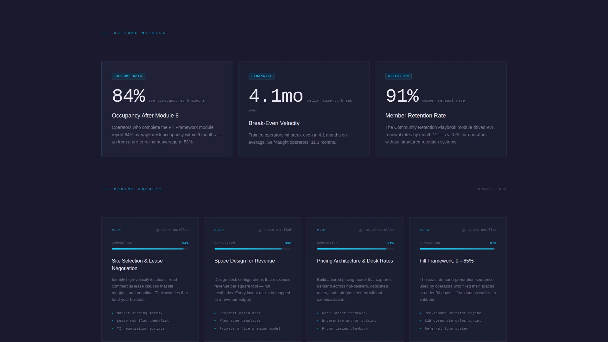Click the 88% completion progress bar
This screenshot has width=608, height=342.
(x=253, y=249)
